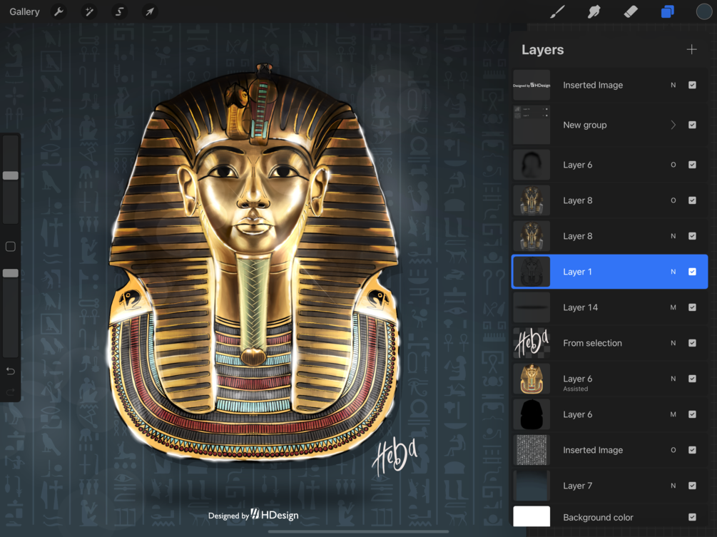Click the Layers panel title
Viewport: 717px width, 537px height.
point(542,49)
